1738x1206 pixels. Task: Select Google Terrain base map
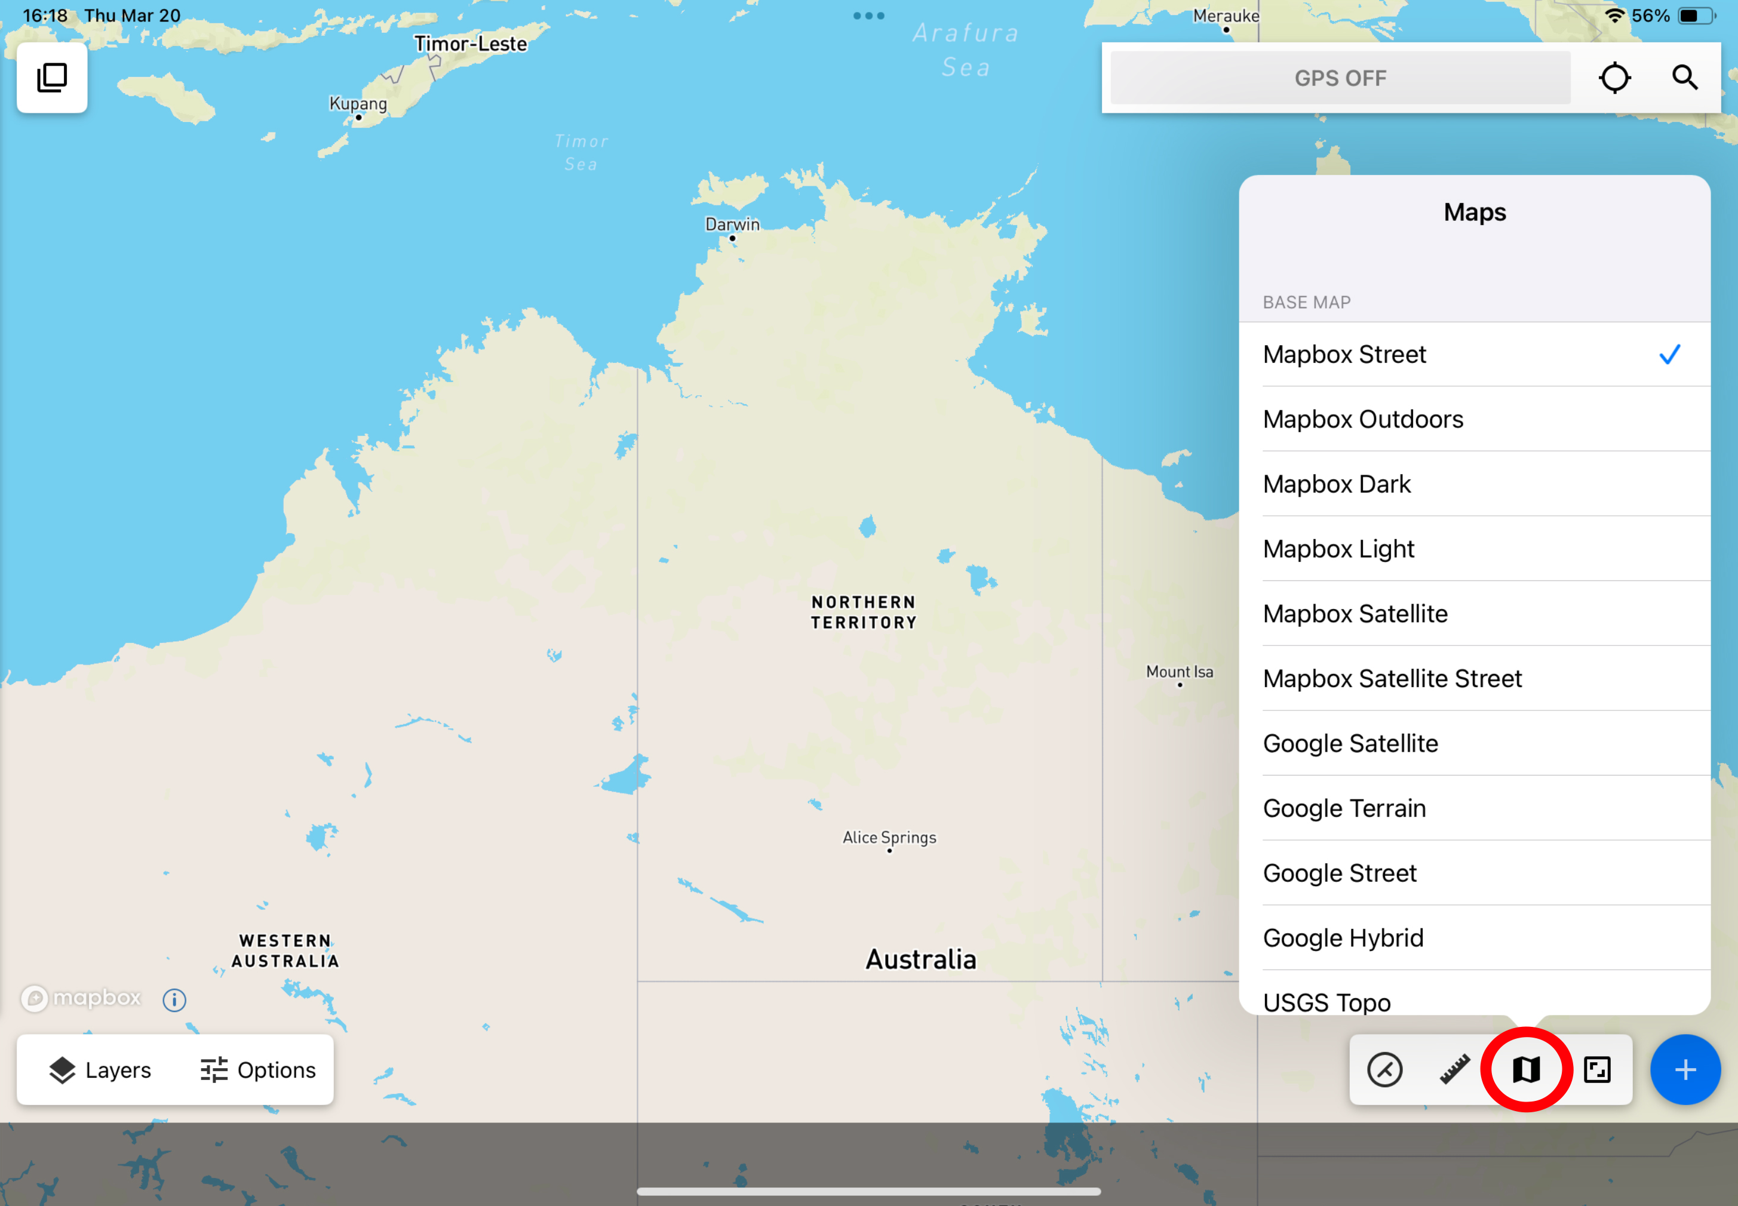pyautogui.click(x=1474, y=808)
